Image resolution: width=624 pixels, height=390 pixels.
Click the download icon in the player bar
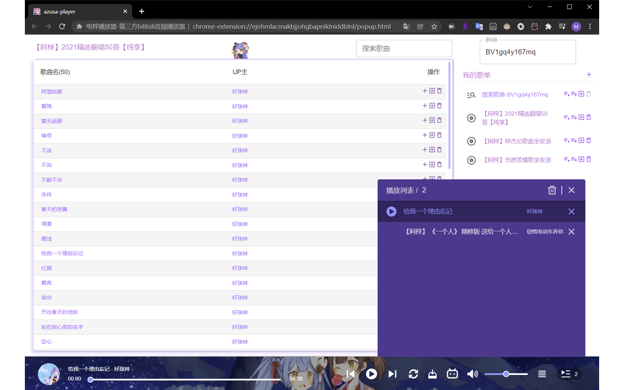coord(432,374)
